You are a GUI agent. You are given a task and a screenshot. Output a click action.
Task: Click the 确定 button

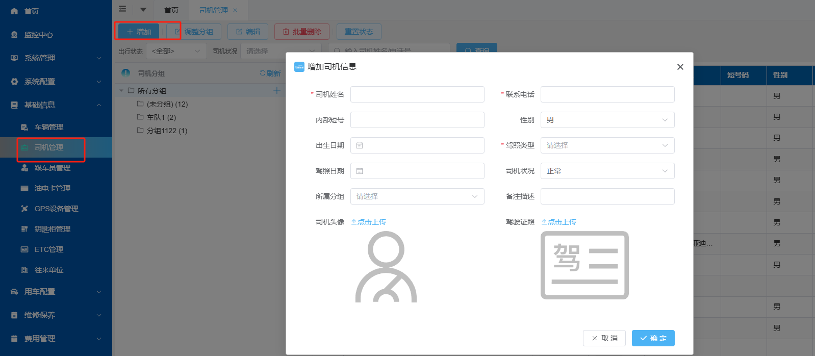tap(653, 338)
